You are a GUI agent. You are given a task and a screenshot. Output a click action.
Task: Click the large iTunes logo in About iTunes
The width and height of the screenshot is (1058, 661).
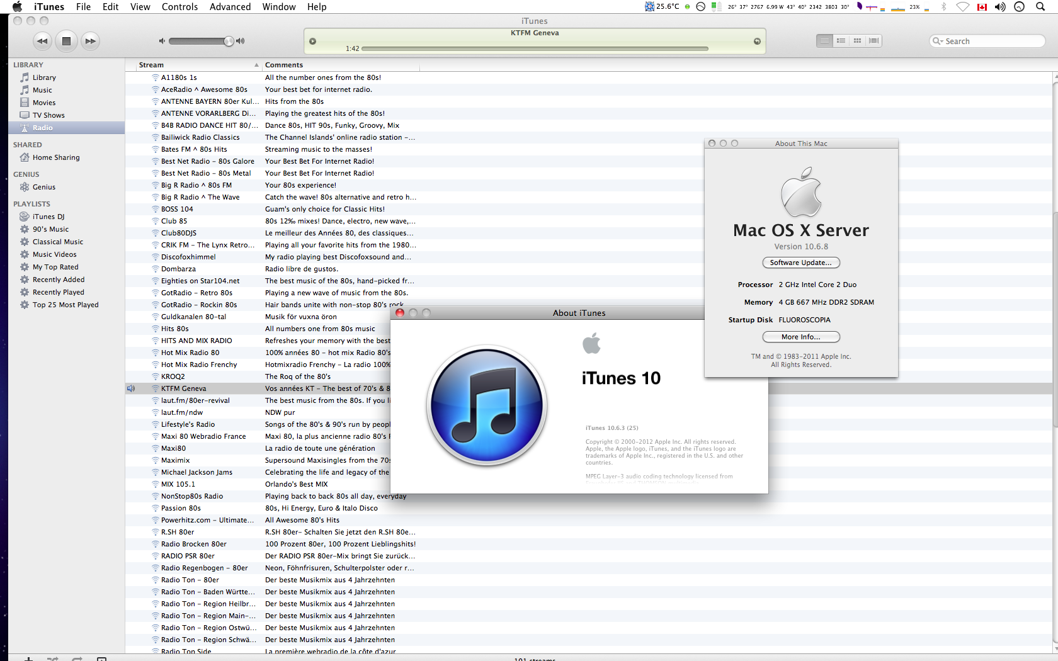[487, 405]
